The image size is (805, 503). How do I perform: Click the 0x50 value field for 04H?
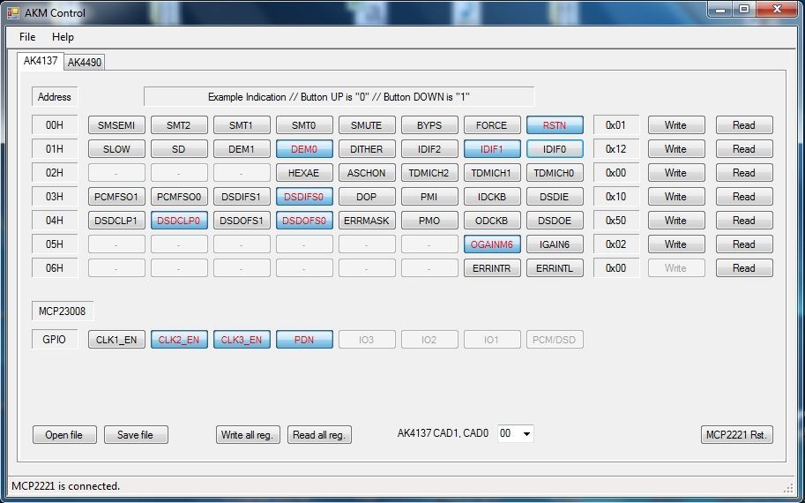point(615,221)
